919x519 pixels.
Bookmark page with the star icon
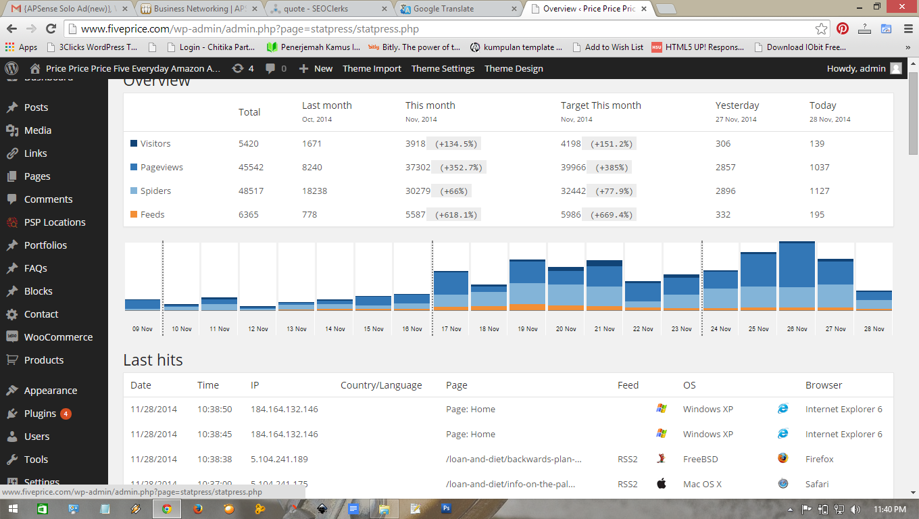[x=821, y=29]
